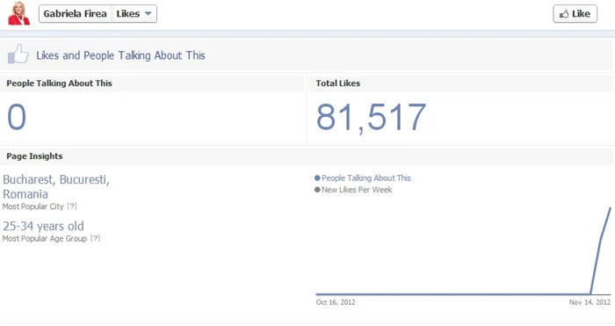
Task: Click the Total Likes number 81,517
Action: pyautogui.click(x=371, y=117)
